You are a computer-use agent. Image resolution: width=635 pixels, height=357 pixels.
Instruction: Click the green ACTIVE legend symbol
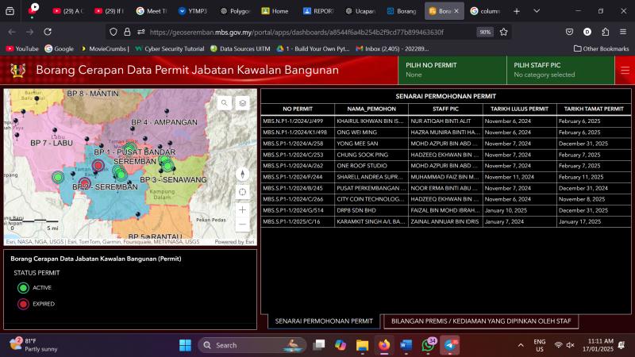[23, 288]
